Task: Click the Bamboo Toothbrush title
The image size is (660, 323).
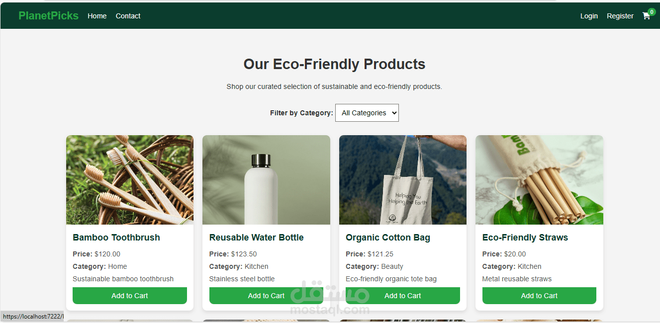Action: coord(116,238)
